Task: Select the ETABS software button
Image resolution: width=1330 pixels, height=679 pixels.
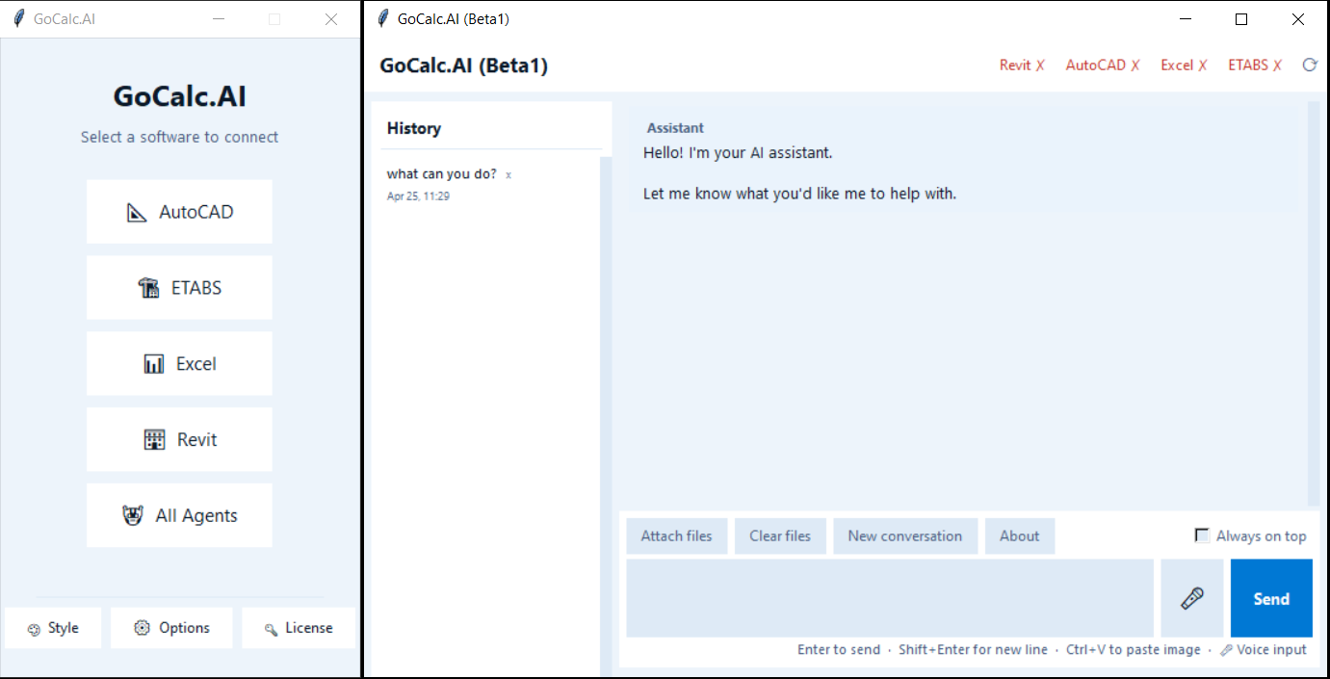Action: (x=179, y=287)
